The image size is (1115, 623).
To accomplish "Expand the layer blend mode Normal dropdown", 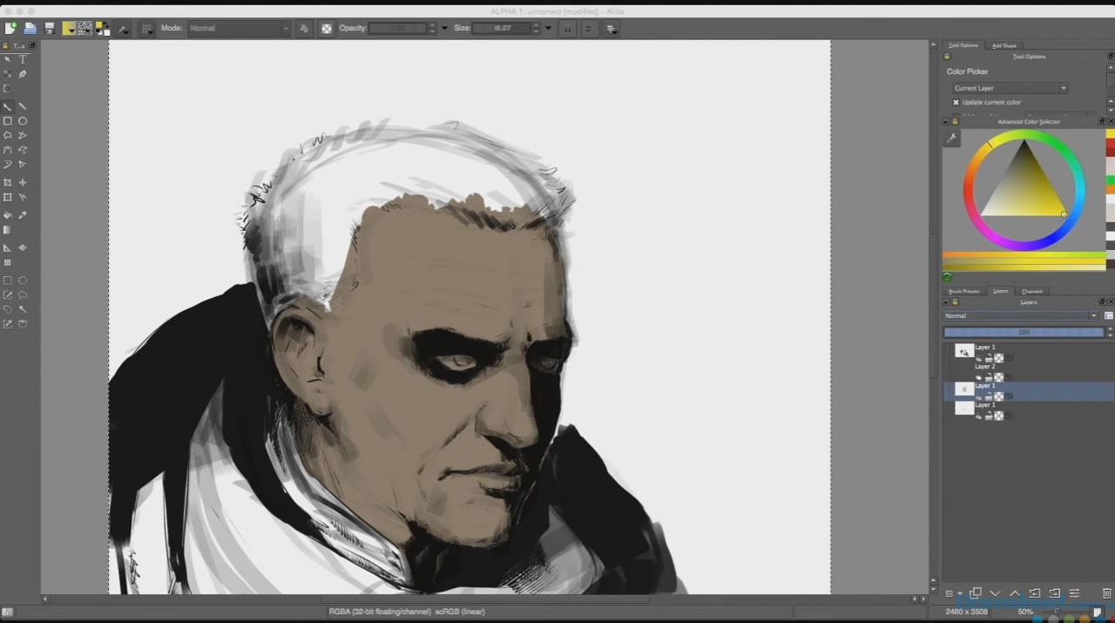I will pos(1020,315).
